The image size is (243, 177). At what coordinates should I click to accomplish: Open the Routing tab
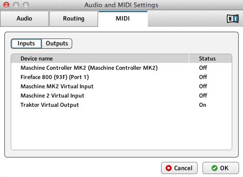pos(74,19)
